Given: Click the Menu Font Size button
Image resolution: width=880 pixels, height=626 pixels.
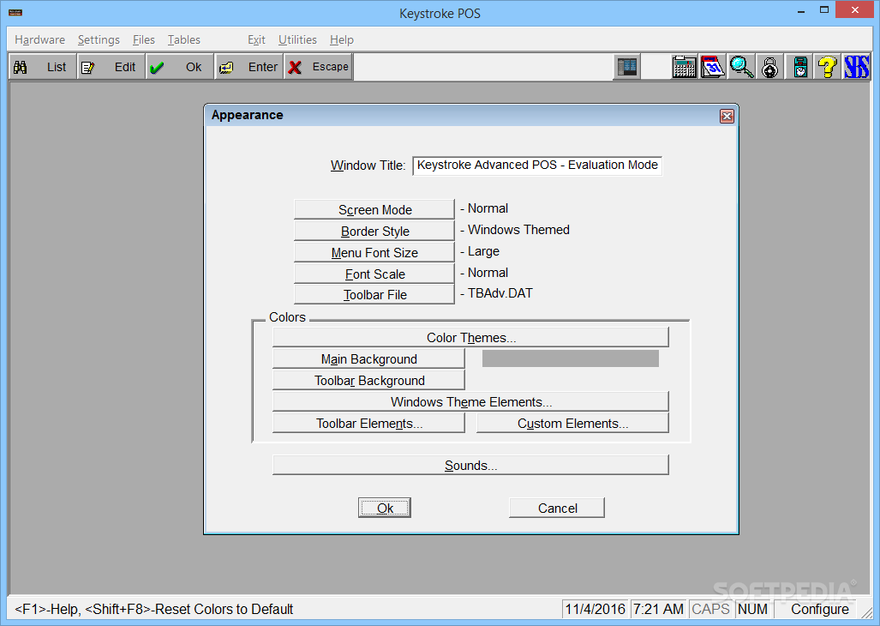Looking at the screenshot, I should [x=374, y=252].
